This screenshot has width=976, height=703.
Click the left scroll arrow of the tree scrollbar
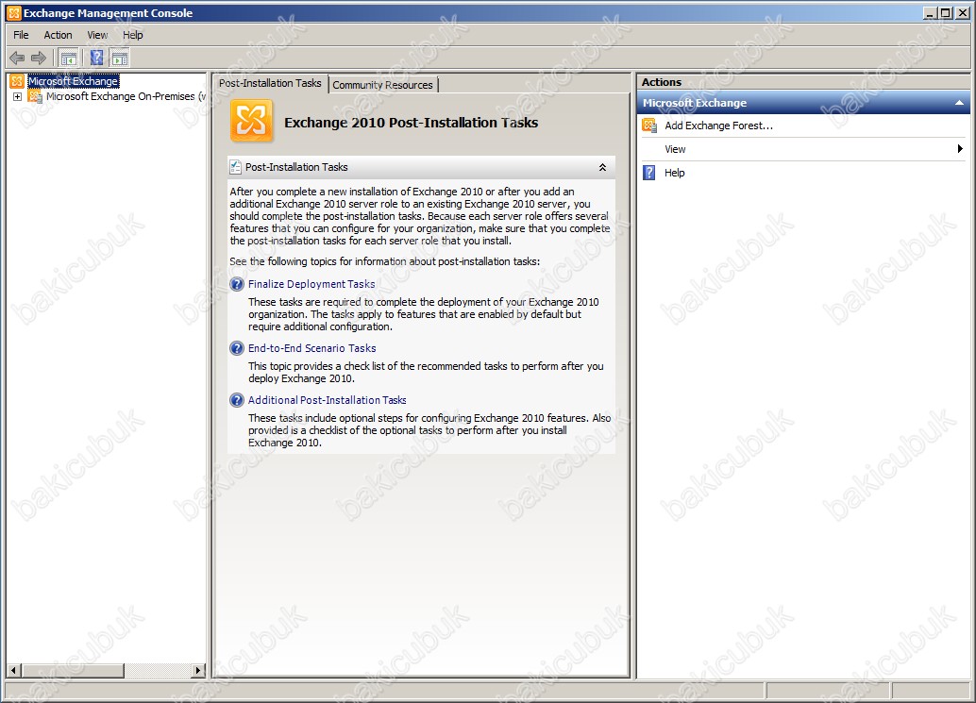click(x=14, y=670)
